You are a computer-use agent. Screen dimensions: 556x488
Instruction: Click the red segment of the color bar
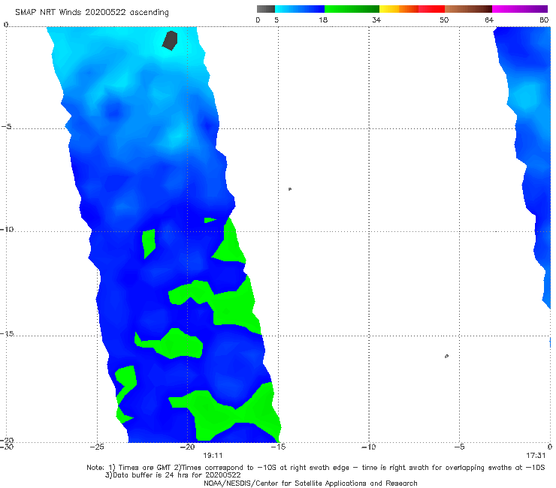tap(431, 9)
